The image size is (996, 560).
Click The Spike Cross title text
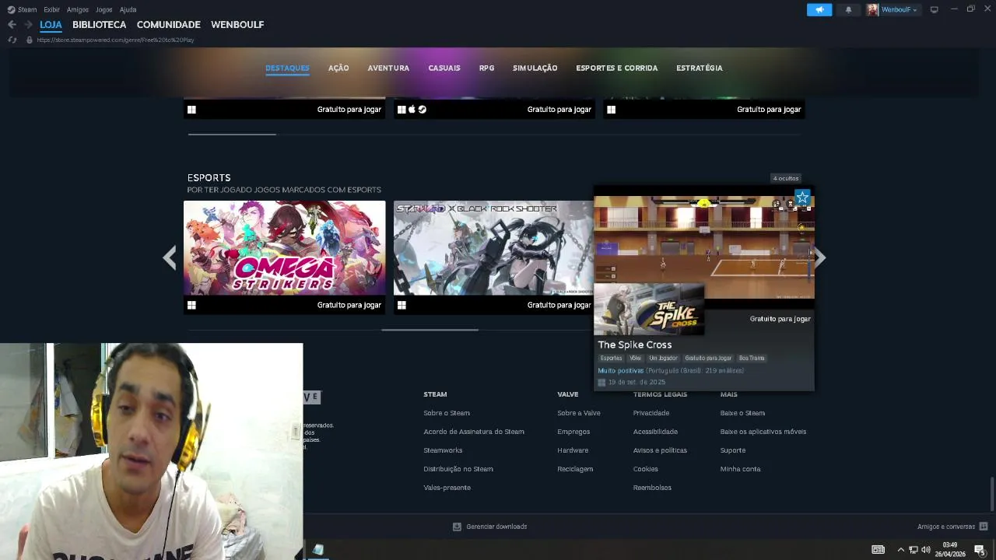(634, 345)
